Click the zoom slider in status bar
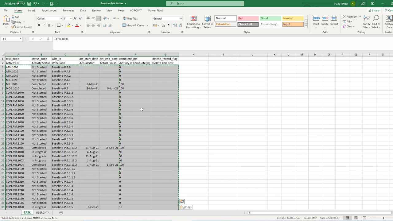Image resolution: width=393 pixels, height=221 pixels. [383, 218]
